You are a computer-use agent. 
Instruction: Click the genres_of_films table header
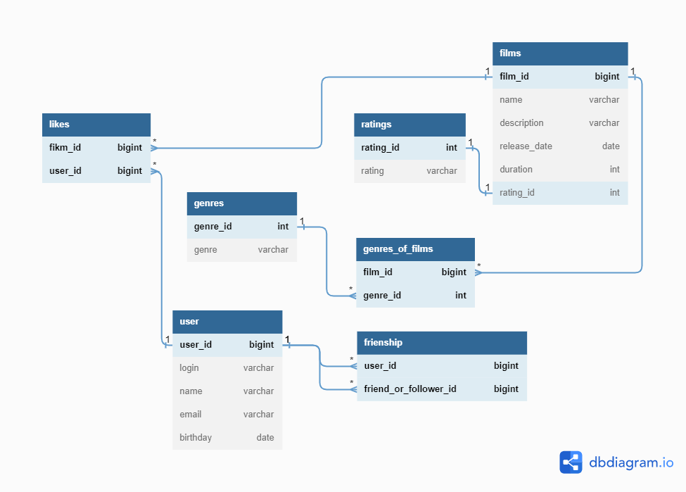[x=415, y=249]
